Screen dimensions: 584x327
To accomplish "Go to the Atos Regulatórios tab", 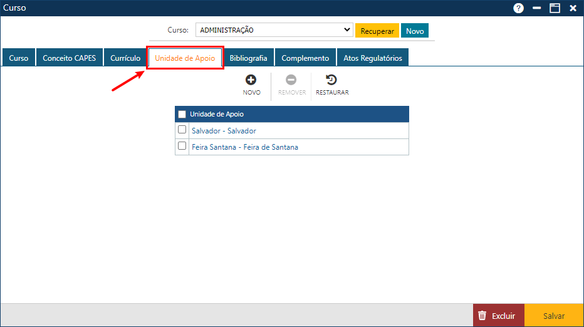I will tap(373, 58).
